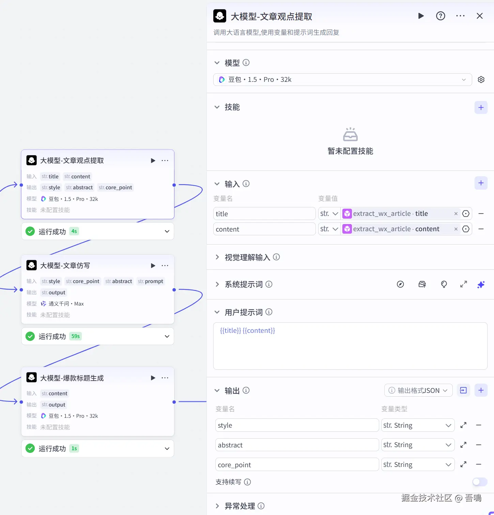Open the 输出格式JSON dropdown
Image resolution: width=494 pixels, height=515 pixels.
(418, 390)
